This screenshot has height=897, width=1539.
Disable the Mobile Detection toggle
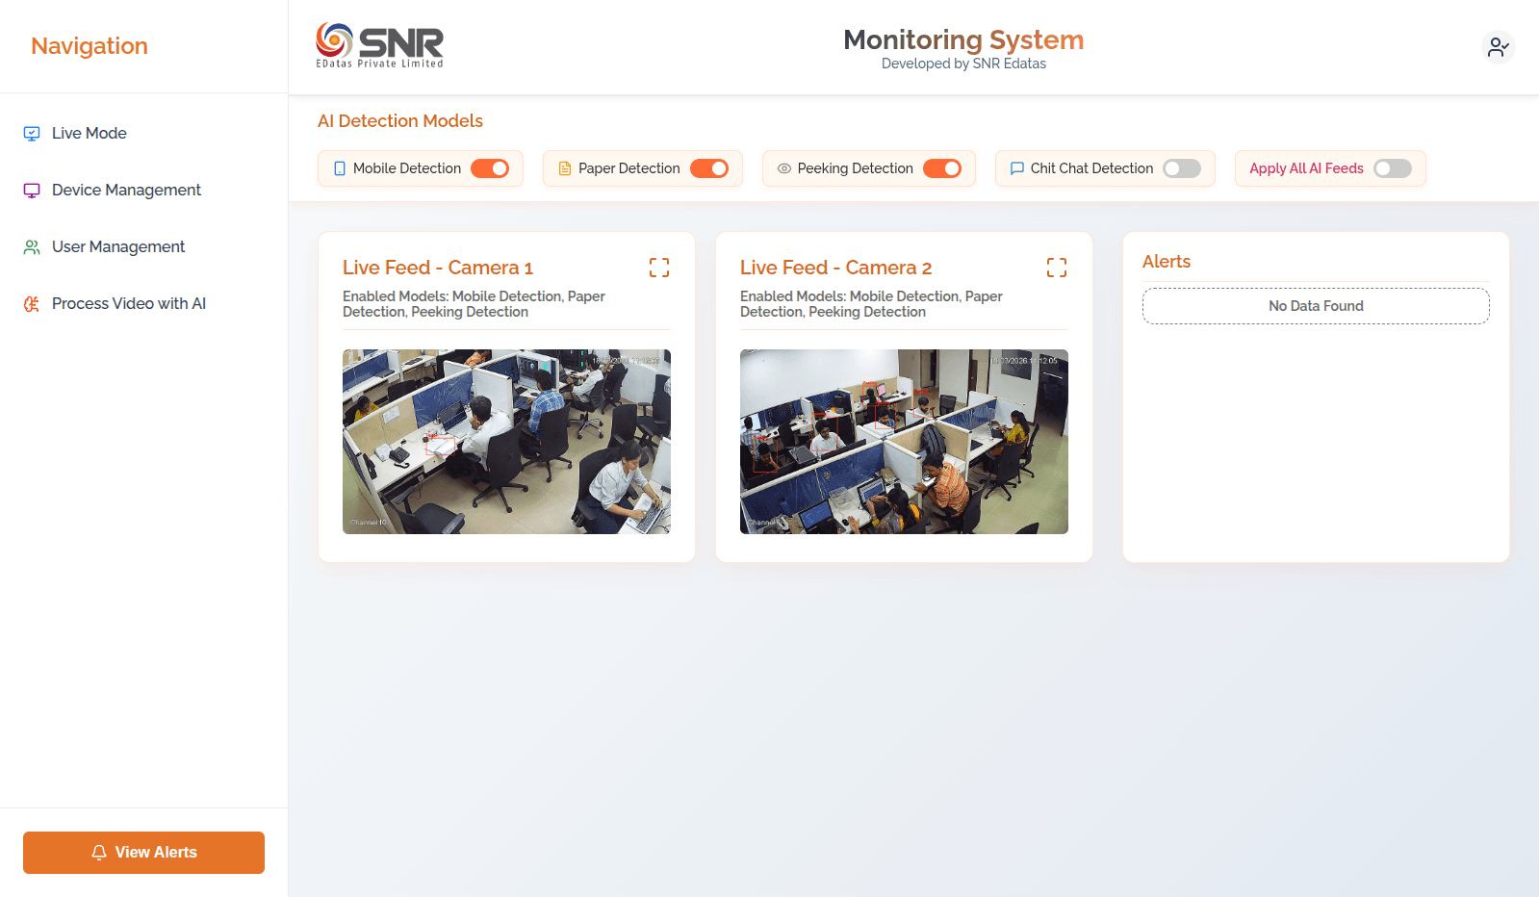tap(490, 168)
